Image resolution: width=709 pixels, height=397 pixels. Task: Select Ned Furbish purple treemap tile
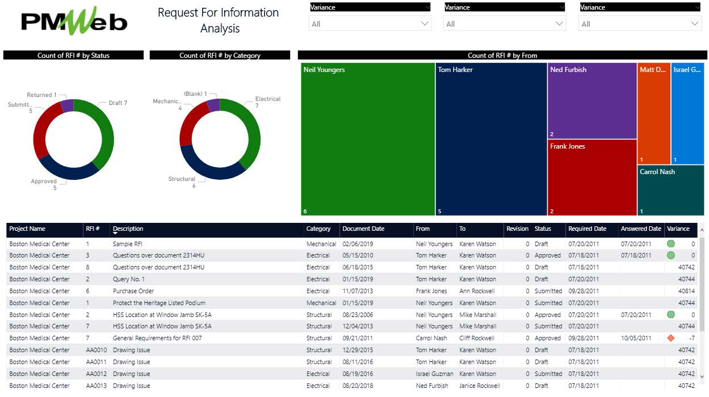click(x=592, y=101)
